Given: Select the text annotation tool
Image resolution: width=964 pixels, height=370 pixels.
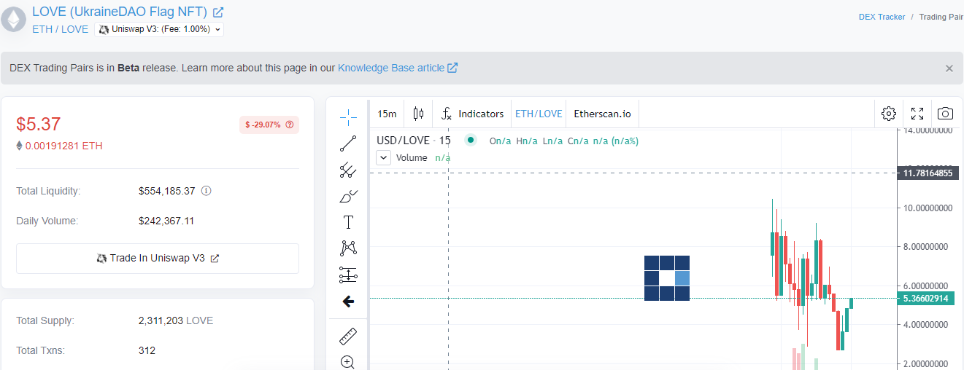Looking at the screenshot, I should click(x=348, y=222).
